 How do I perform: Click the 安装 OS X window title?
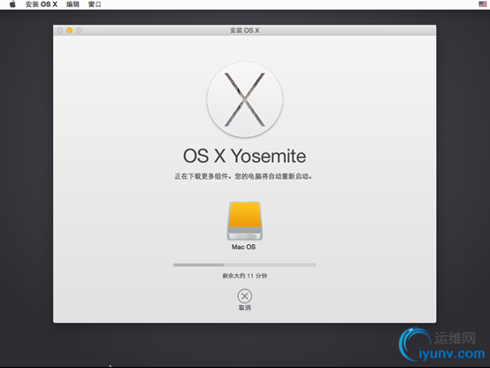245,30
